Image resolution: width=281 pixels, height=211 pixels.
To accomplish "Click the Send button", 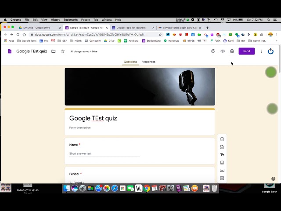I will coord(246,51).
